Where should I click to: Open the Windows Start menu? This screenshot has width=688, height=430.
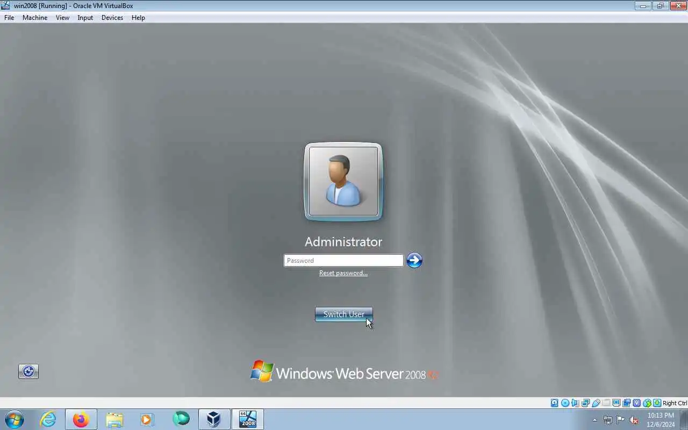[x=14, y=419]
